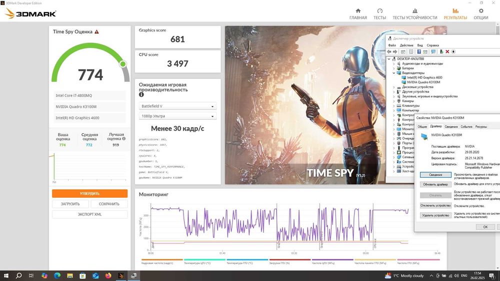Open Microsoft Store from the taskbar
The height and width of the screenshot is (281, 500).
coord(82,276)
